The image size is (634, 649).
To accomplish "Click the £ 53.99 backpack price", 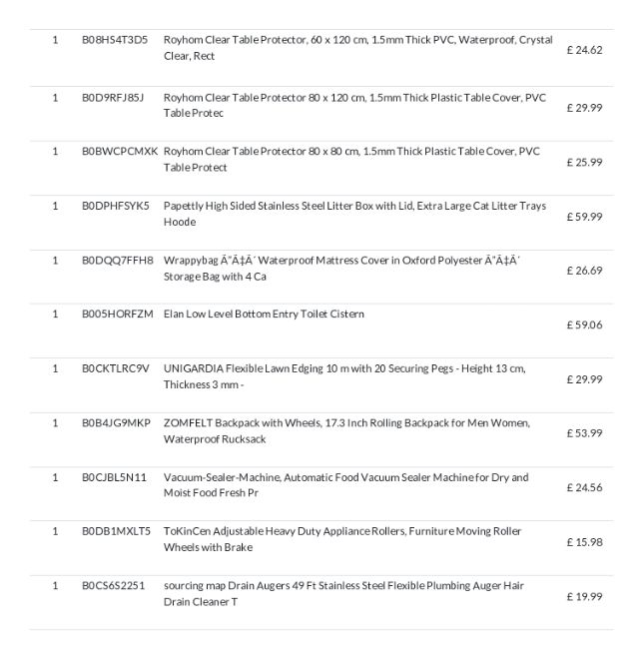I will tap(584, 433).
